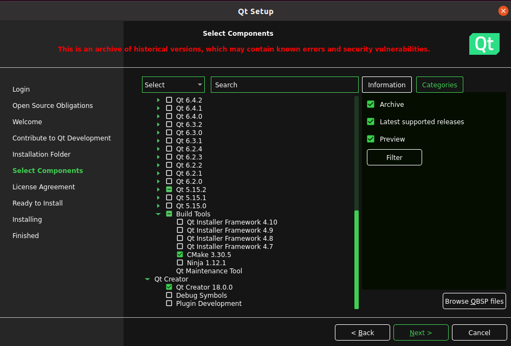511x346 pixels.
Task: Check the Debug Symbols checkbox
Action: pyautogui.click(x=169, y=295)
